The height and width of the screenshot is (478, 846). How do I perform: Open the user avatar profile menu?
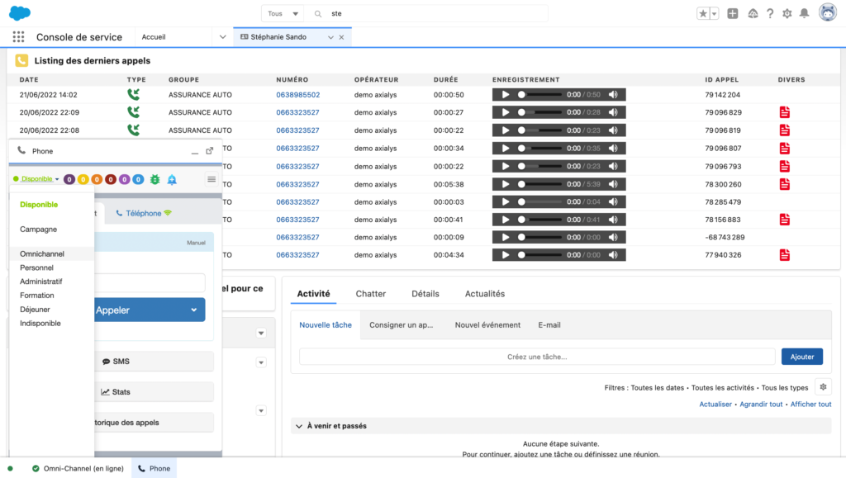[x=827, y=12]
